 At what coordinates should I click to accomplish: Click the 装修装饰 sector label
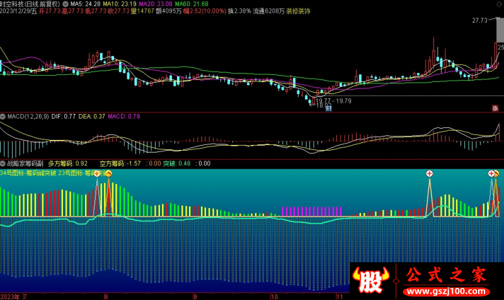click(297, 11)
